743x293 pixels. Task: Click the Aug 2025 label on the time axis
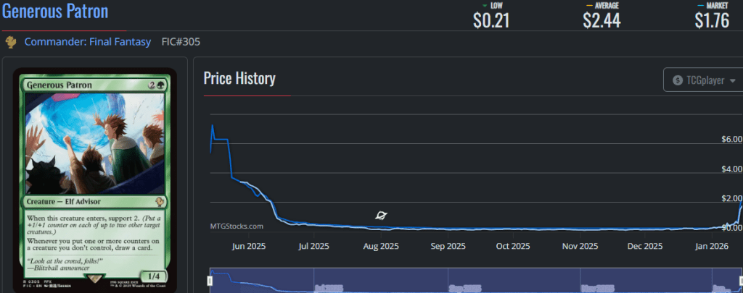379,247
